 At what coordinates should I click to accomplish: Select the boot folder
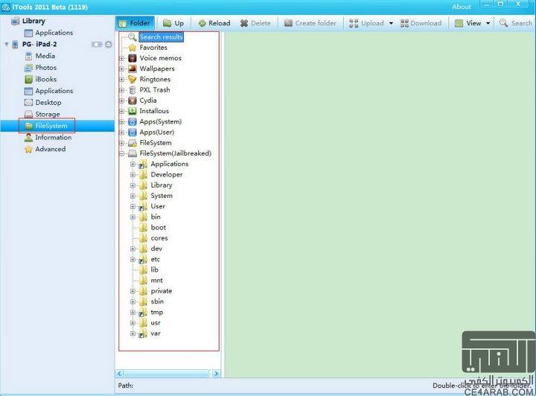(159, 228)
